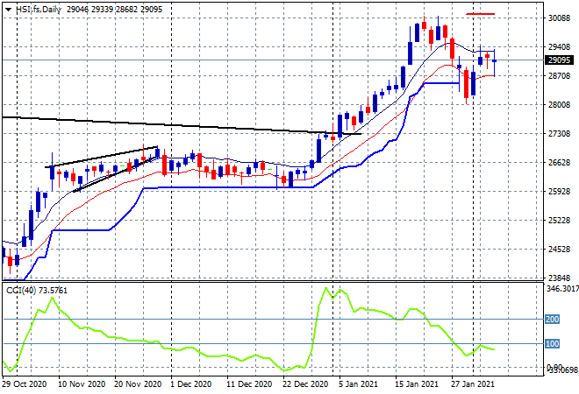Viewport: 579px width, 394px height.
Task: Click the OHLC values 29046 29339 28682 29095
Action: 114,10
